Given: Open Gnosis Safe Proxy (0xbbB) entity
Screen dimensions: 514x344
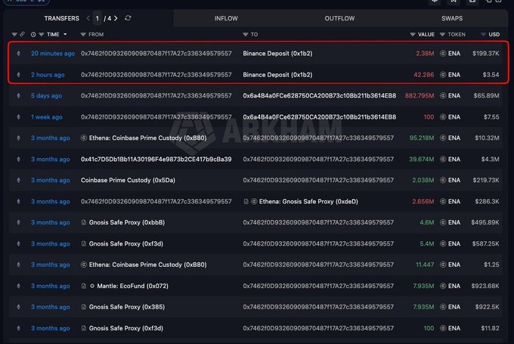Looking at the screenshot, I should tap(127, 223).
